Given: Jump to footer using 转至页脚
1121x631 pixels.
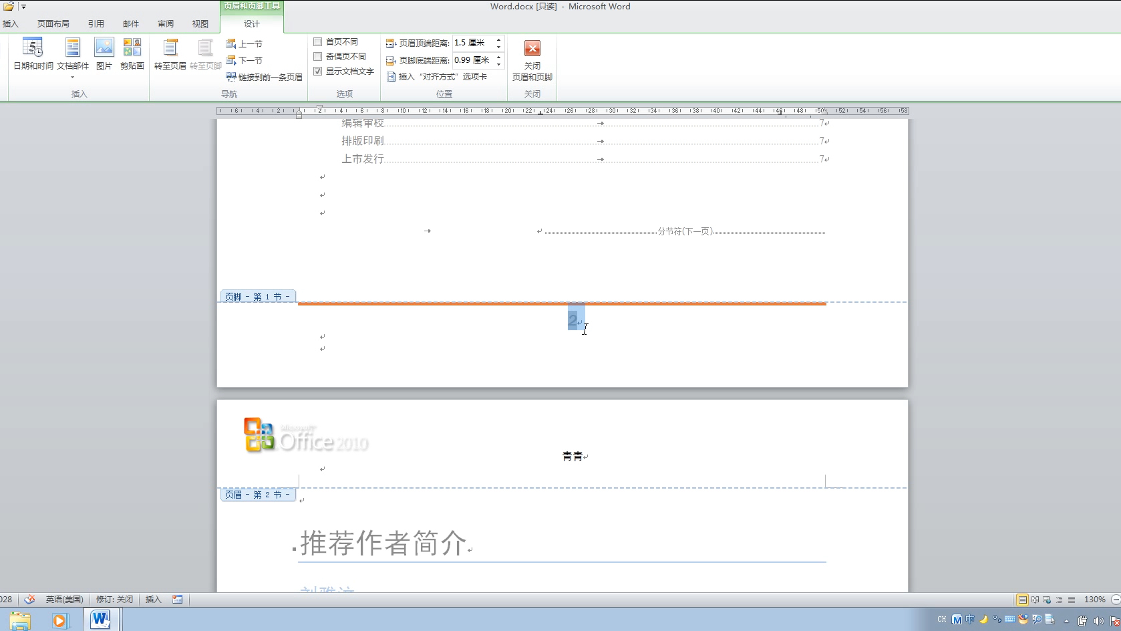Looking at the screenshot, I should [x=205, y=53].
